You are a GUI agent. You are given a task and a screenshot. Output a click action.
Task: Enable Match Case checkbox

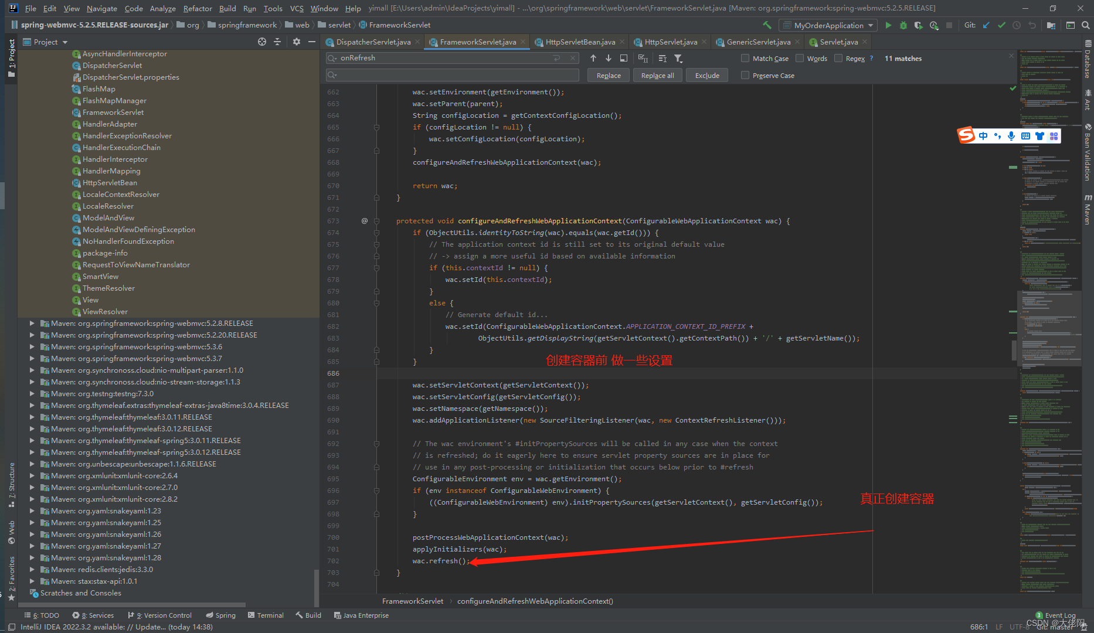tap(745, 58)
